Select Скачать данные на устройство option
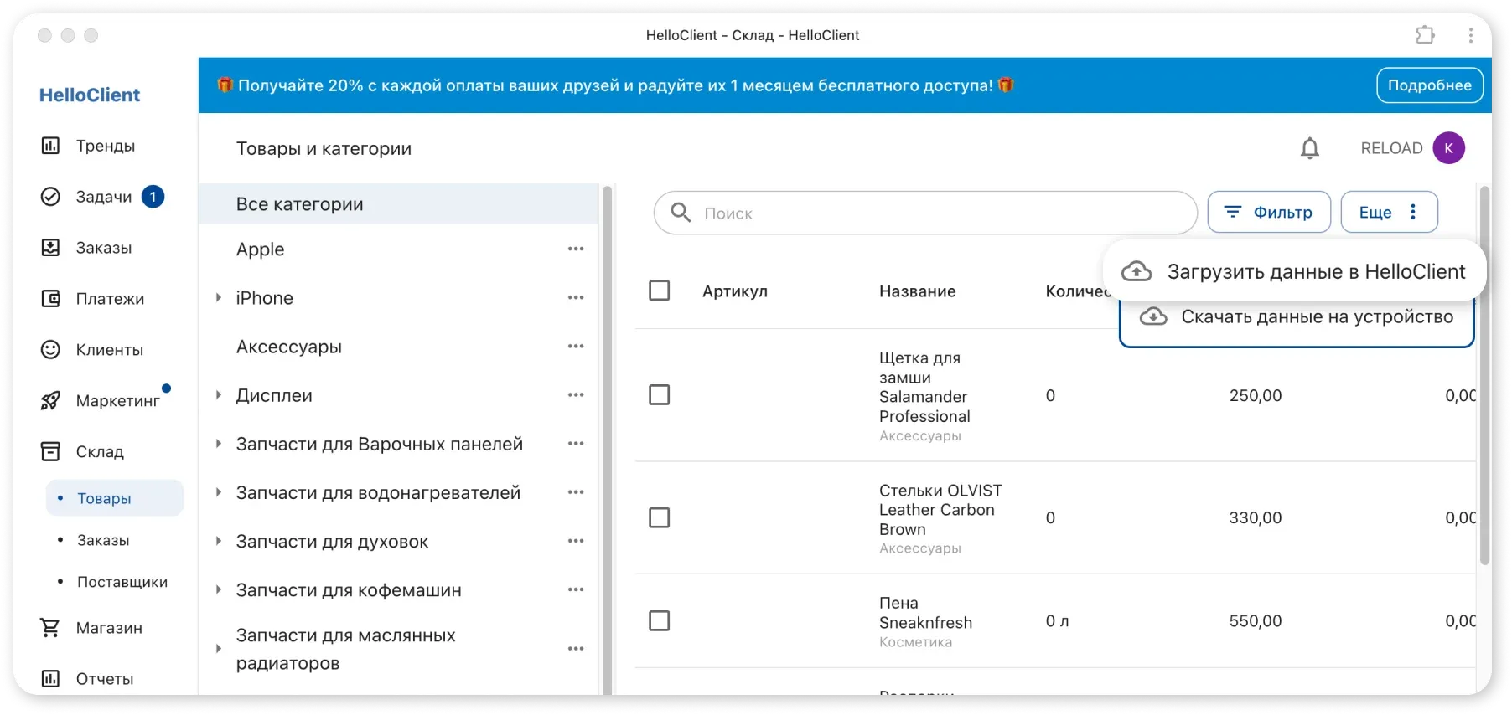This screenshot has width=1512, height=715. 1297,317
